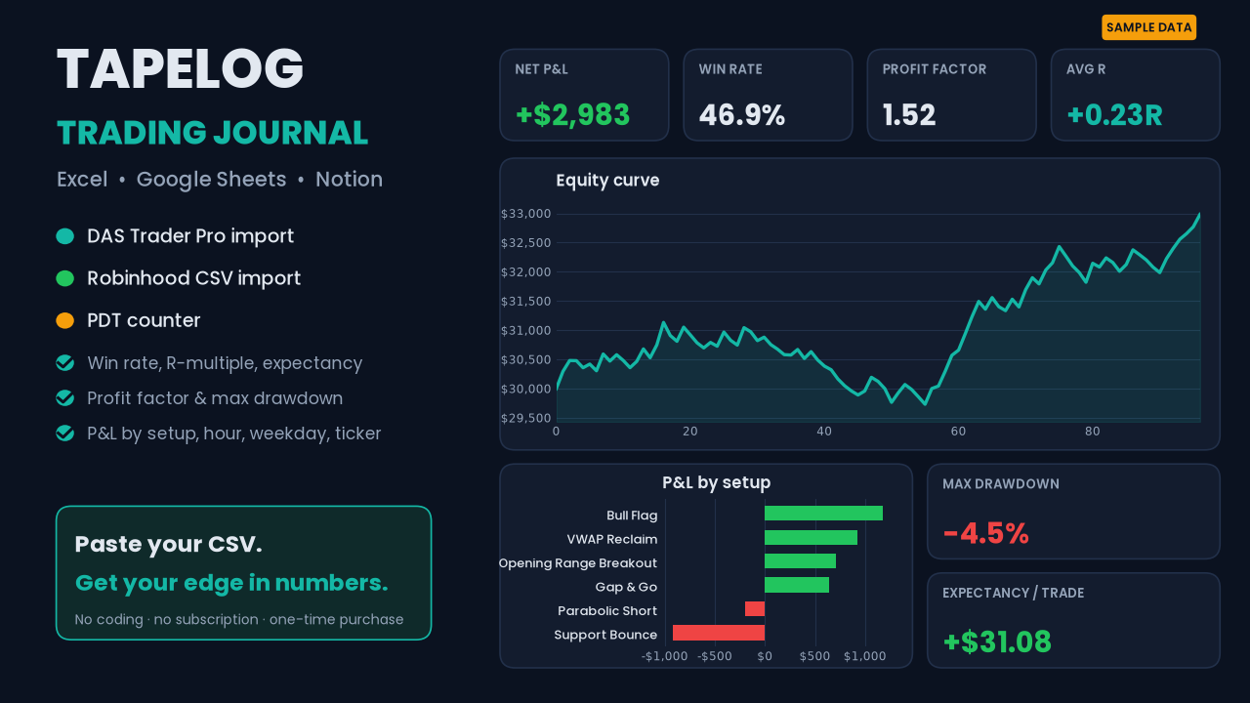The height and width of the screenshot is (703, 1250).
Task: Click the Notion label
Action: point(349,180)
